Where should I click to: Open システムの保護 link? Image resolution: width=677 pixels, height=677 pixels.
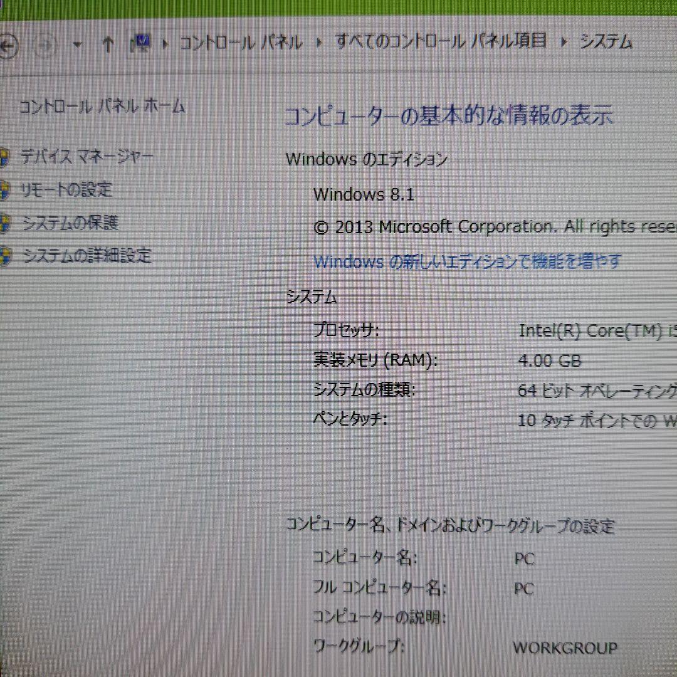pos(70,223)
